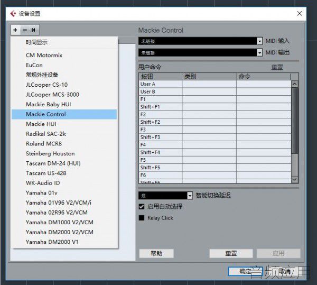Click the minus remove device button
Viewport: 317px width, 285px height.
[25, 30]
